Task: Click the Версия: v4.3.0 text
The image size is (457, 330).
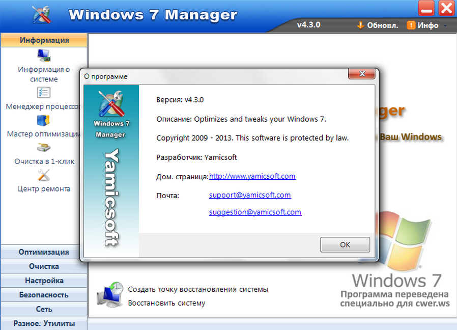Action: coord(180,100)
